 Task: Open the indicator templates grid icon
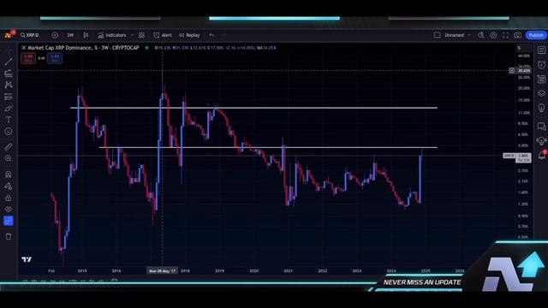point(141,35)
